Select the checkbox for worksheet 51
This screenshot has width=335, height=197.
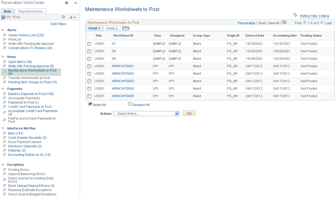point(89,44)
